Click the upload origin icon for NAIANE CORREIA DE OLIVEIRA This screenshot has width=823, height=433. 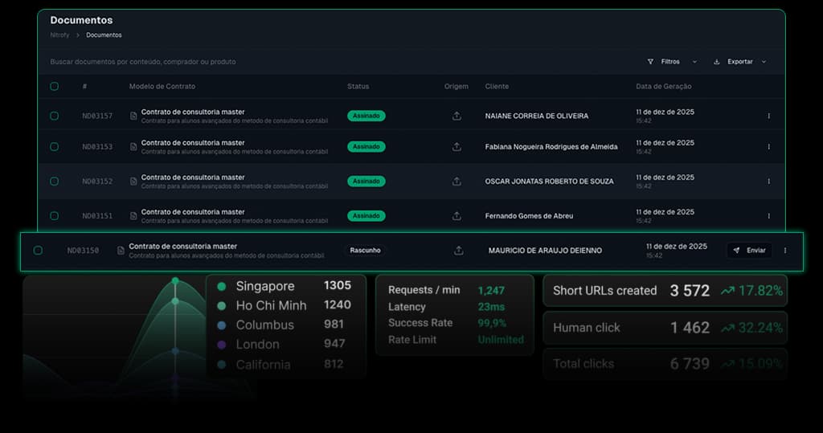tap(457, 116)
